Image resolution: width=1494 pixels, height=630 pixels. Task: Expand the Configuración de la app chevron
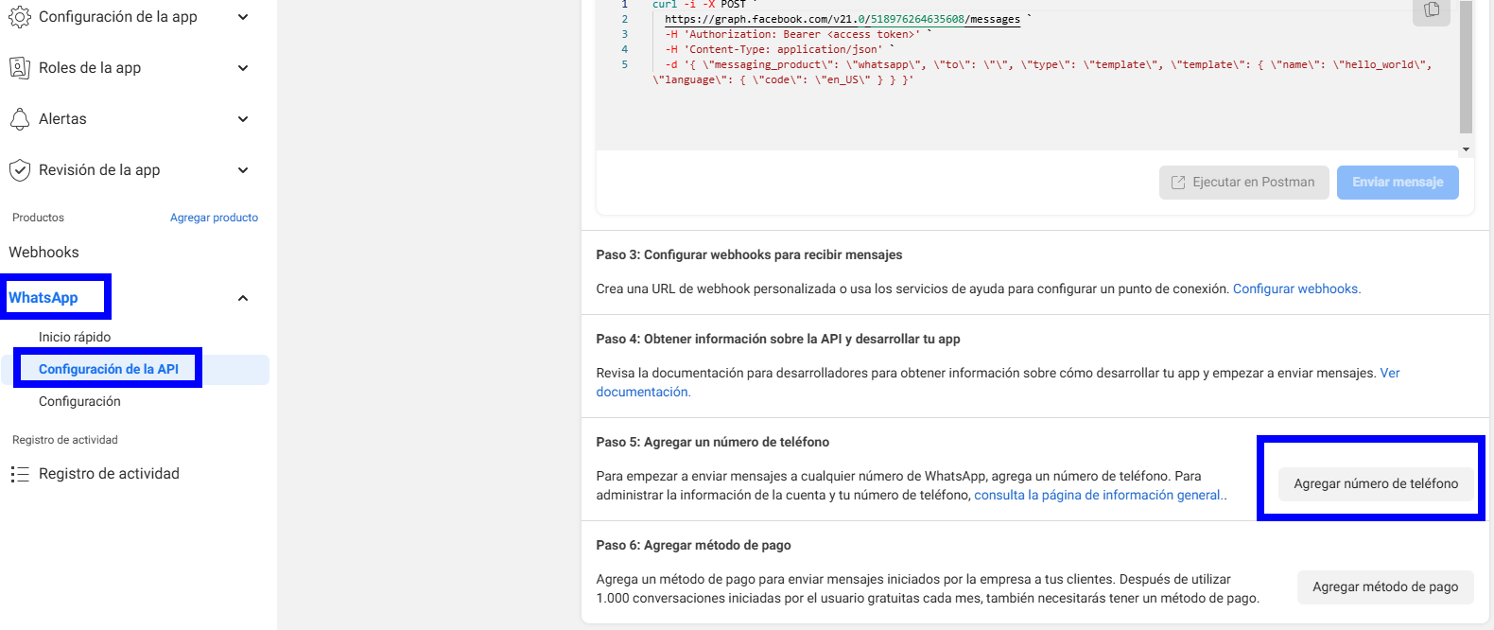243,17
